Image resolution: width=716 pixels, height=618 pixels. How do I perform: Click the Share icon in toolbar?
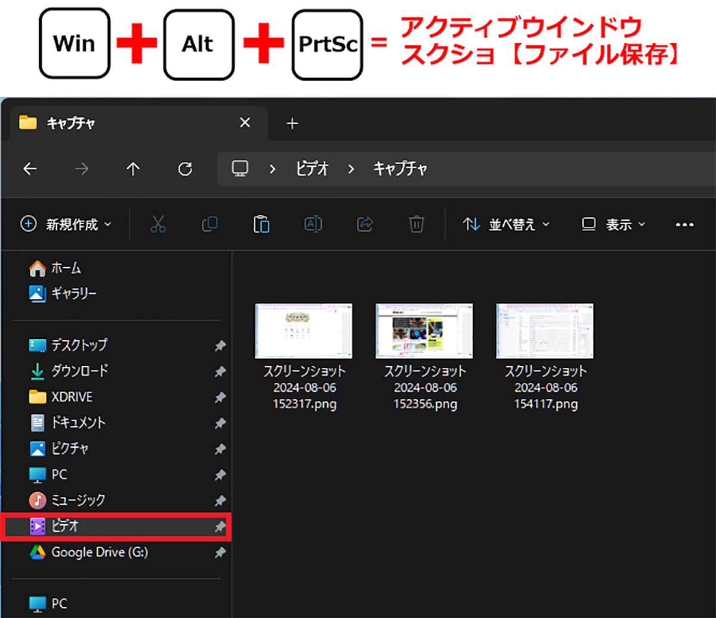coord(365,224)
